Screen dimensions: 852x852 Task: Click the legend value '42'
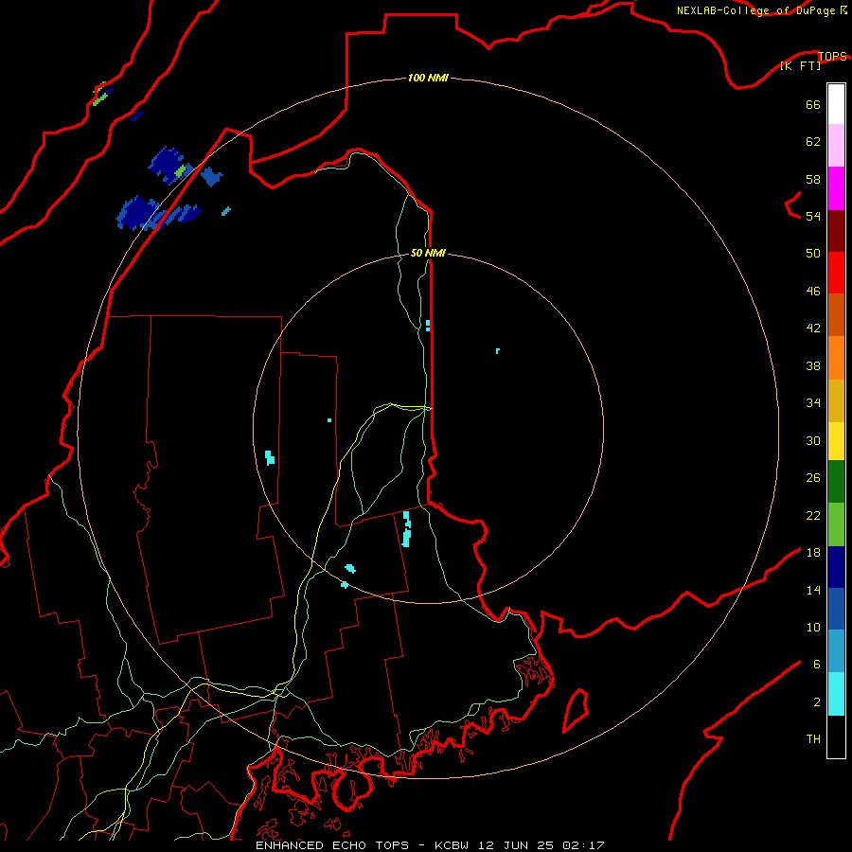813,328
